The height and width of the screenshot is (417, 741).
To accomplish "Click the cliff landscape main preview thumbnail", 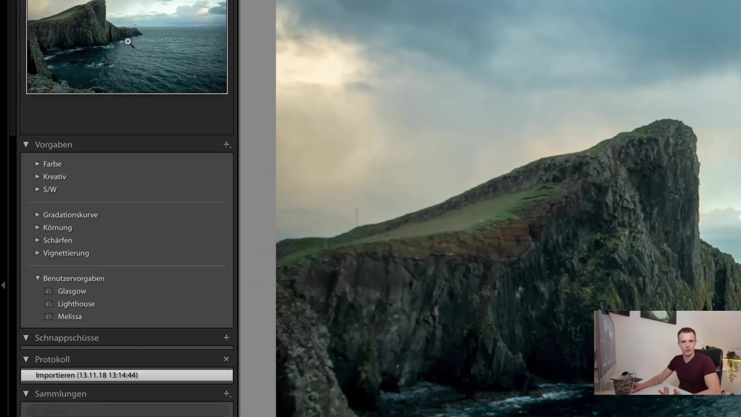I will pos(127,46).
